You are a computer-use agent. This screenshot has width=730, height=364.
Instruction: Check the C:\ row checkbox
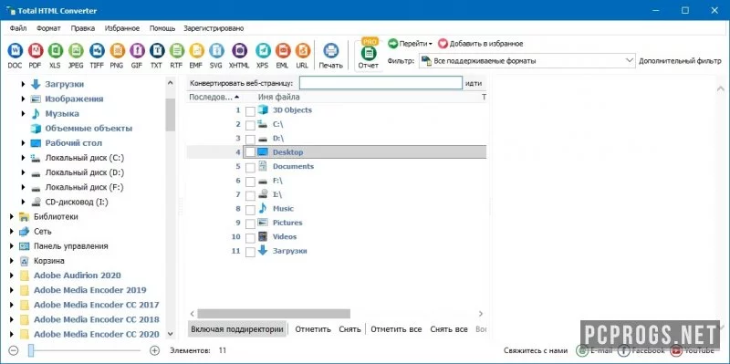(x=250, y=125)
